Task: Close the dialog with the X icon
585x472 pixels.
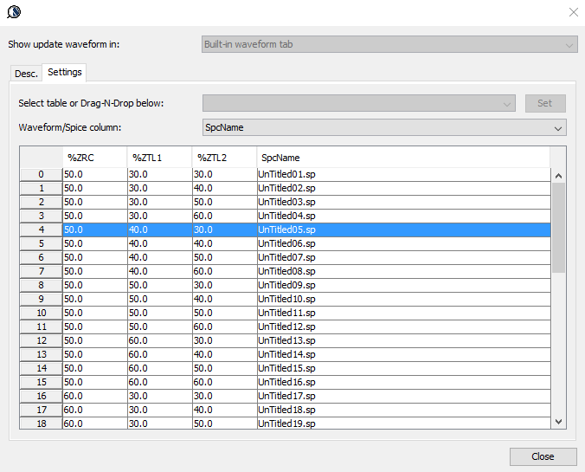Action: point(573,12)
